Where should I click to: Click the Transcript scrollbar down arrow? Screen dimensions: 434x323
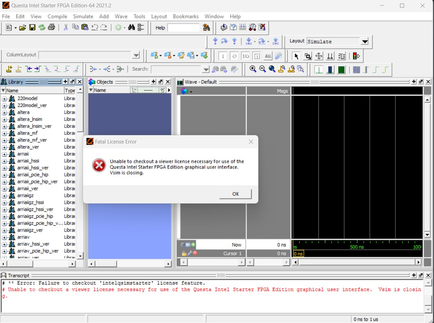point(428,310)
